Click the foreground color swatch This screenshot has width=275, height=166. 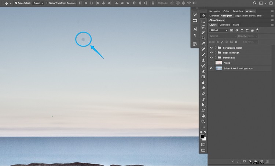click(x=202, y=136)
